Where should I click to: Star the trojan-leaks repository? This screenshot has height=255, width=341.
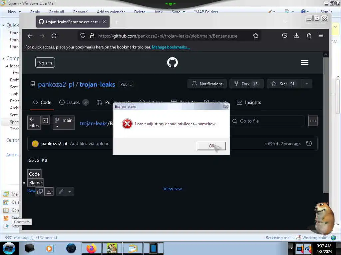(x=284, y=84)
